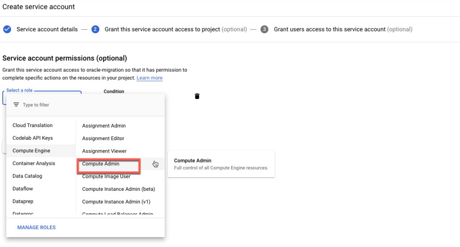The image size is (460, 247).
Task: Type in the filter roles field
Action: click(x=90, y=105)
